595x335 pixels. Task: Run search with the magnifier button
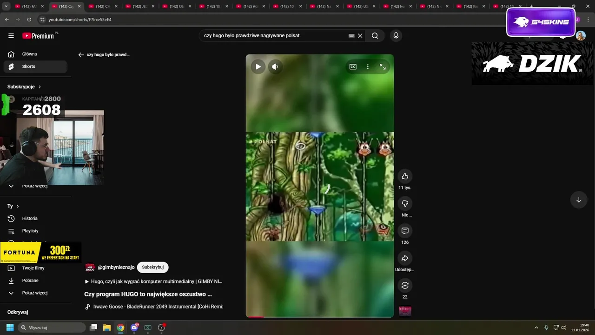pos(375,36)
